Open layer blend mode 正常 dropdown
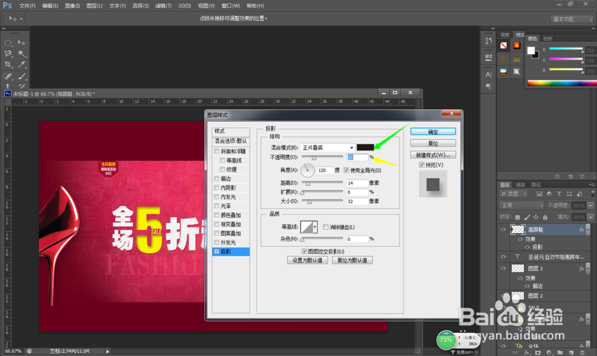Screen dimensions: 597x356 point(521,205)
